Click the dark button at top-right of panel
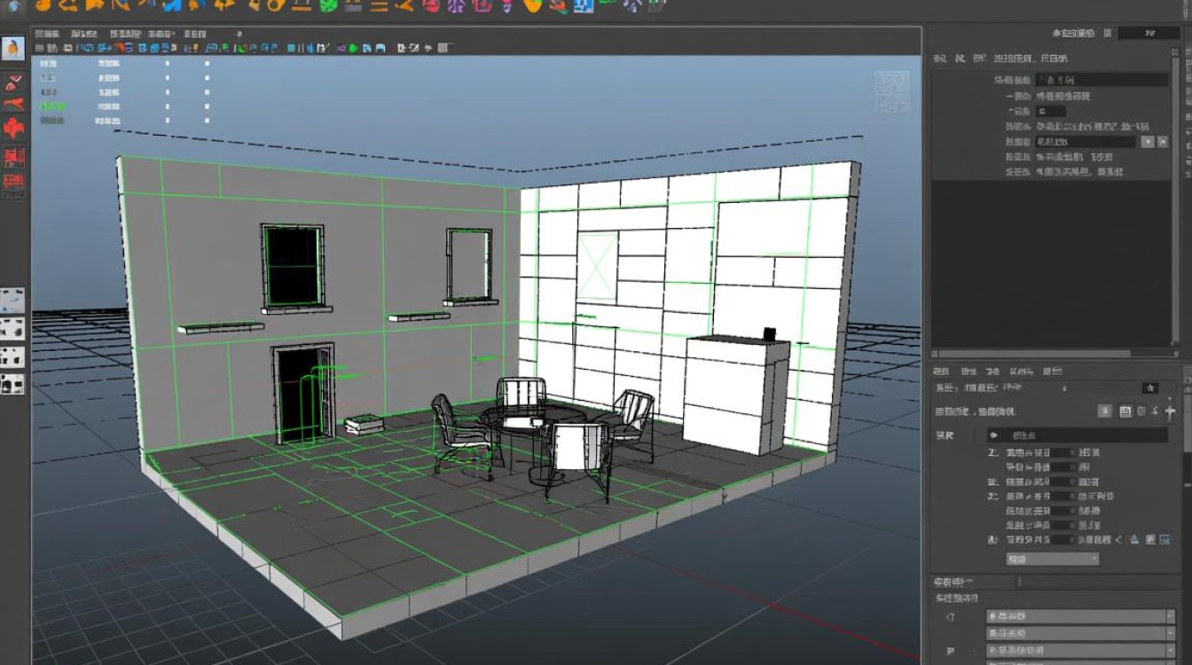This screenshot has height=665, width=1192. tap(1149, 33)
